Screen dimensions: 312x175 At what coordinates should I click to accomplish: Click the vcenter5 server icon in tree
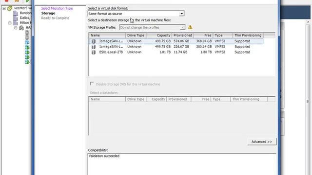click(x=10, y=8)
